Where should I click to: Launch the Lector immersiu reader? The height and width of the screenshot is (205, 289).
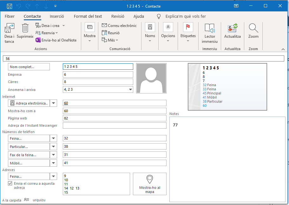pos(210,29)
